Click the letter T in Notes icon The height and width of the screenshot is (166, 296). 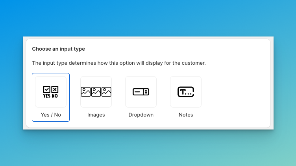182,92
